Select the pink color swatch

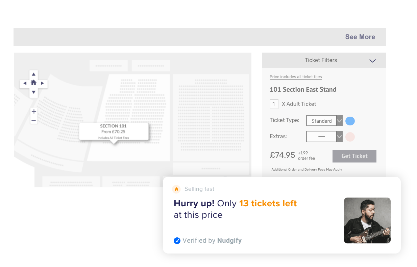350,137
